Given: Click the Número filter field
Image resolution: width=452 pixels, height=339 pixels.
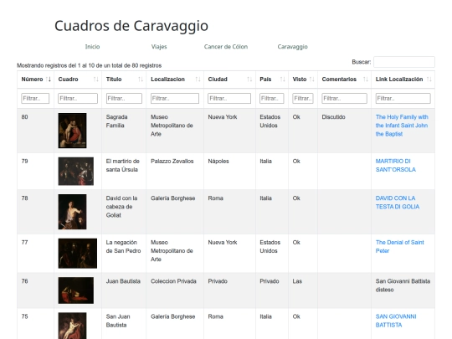Looking at the screenshot, I should click(35, 98).
